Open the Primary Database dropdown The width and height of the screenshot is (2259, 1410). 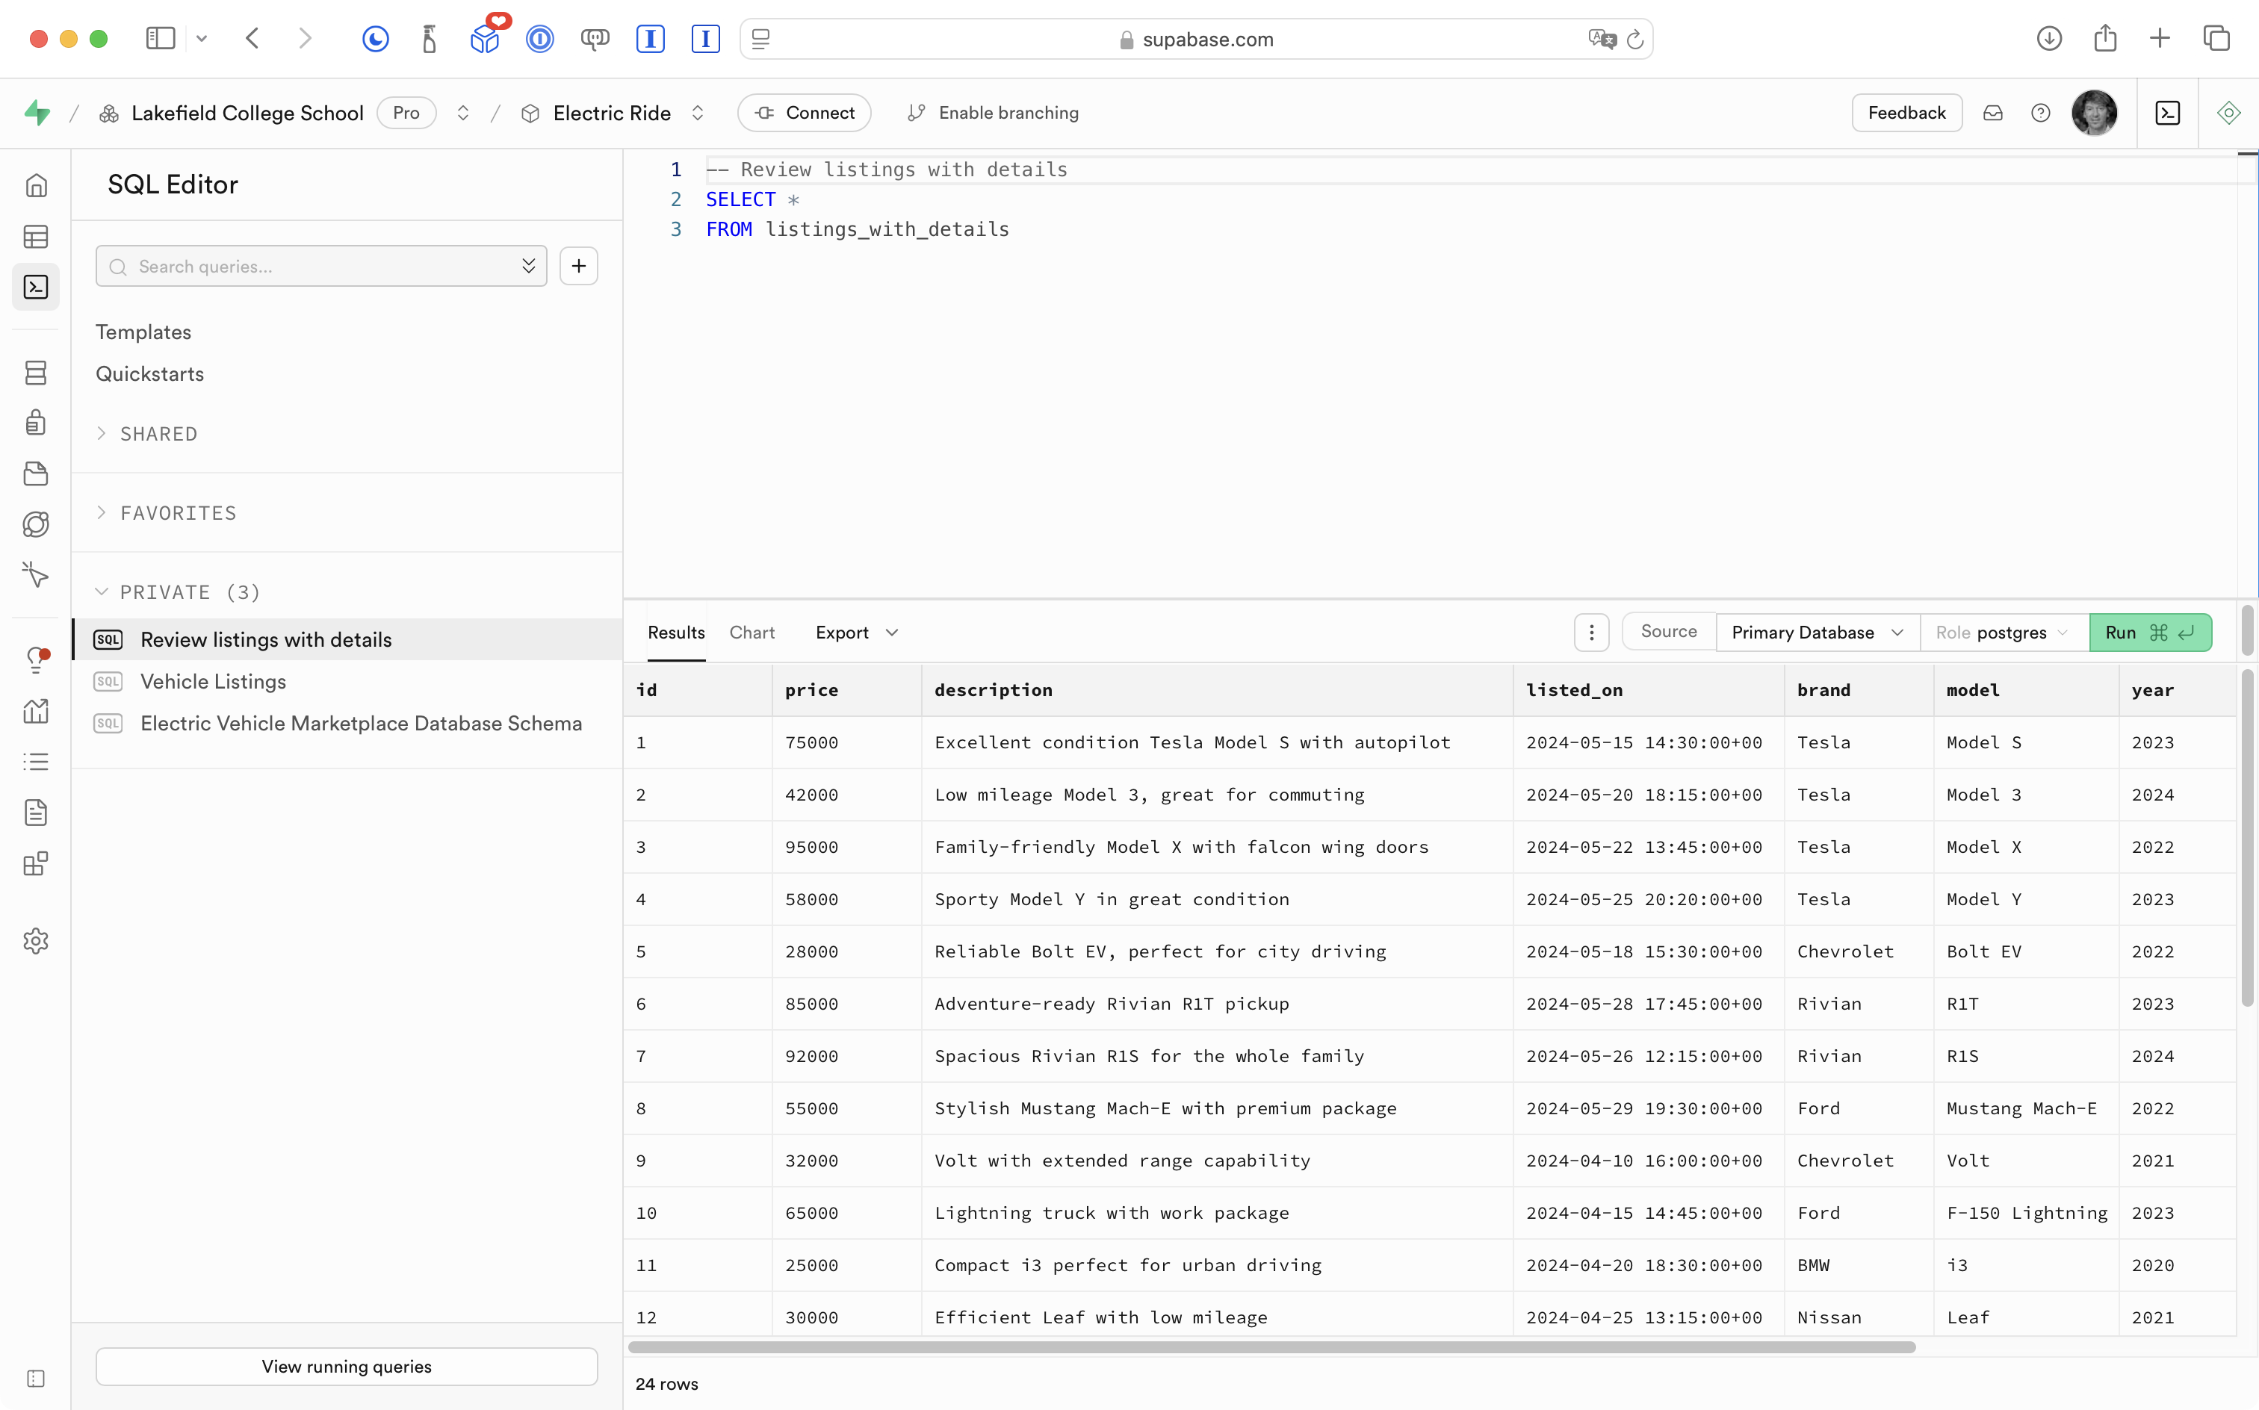[1816, 633]
